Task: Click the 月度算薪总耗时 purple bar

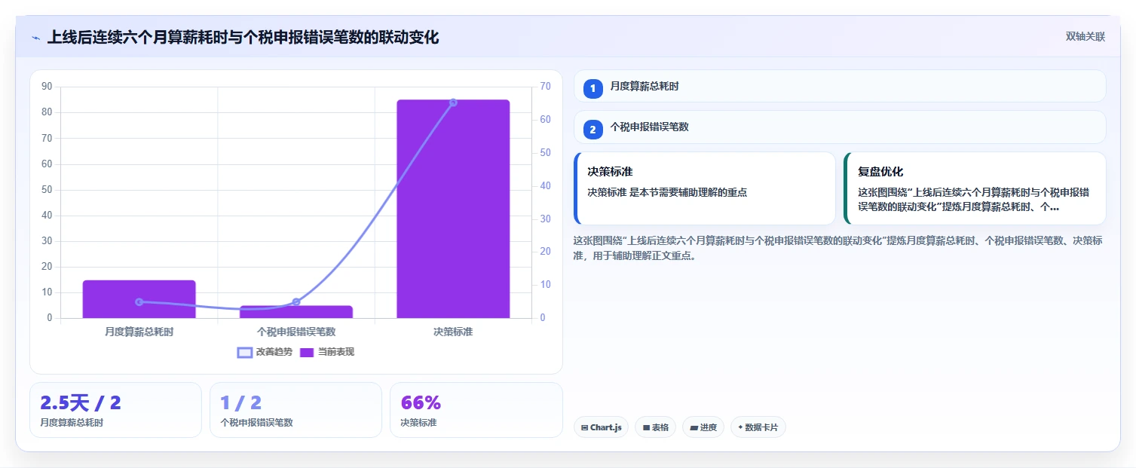Action: coord(139,299)
